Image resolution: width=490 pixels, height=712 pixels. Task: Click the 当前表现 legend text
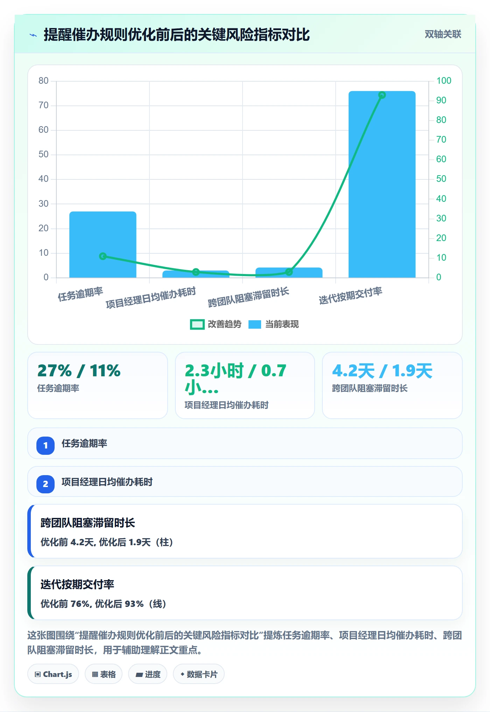pyautogui.click(x=282, y=324)
